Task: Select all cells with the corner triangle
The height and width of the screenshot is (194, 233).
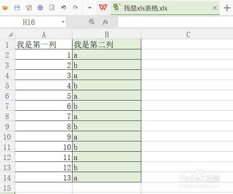Action: coord(10,34)
